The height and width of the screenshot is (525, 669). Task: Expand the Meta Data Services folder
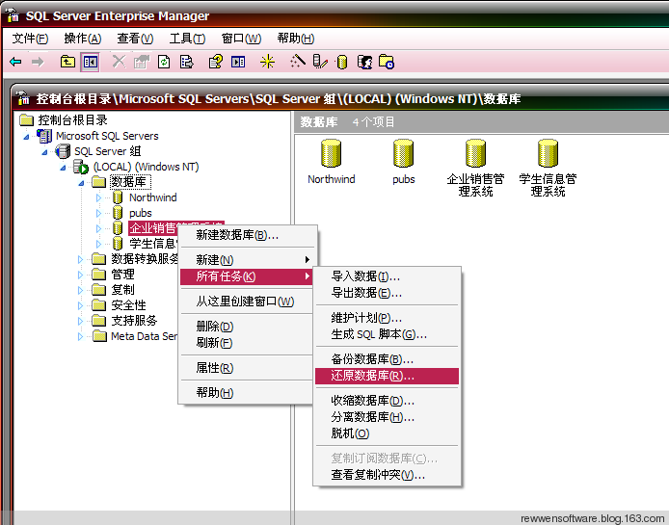80,336
